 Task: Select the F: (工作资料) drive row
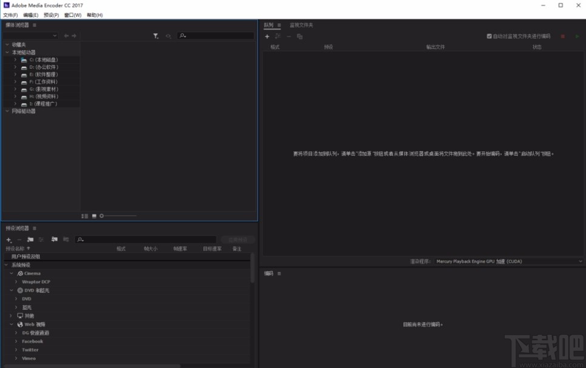pyautogui.click(x=41, y=82)
